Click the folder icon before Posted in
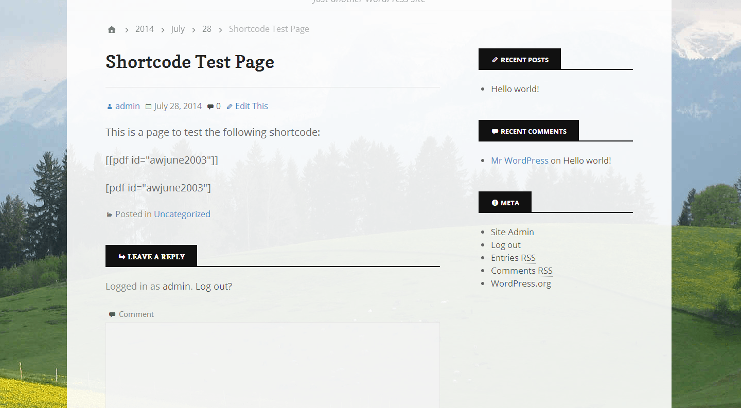This screenshot has width=741, height=408. click(x=109, y=215)
